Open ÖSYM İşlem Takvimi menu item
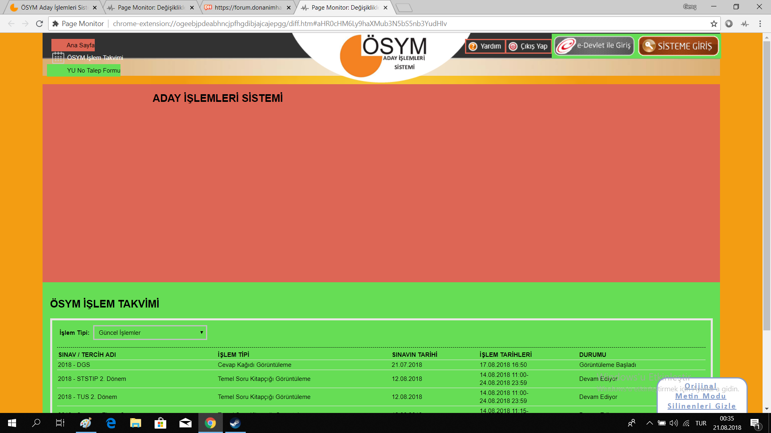The height and width of the screenshot is (433, 771). [95, 58]
